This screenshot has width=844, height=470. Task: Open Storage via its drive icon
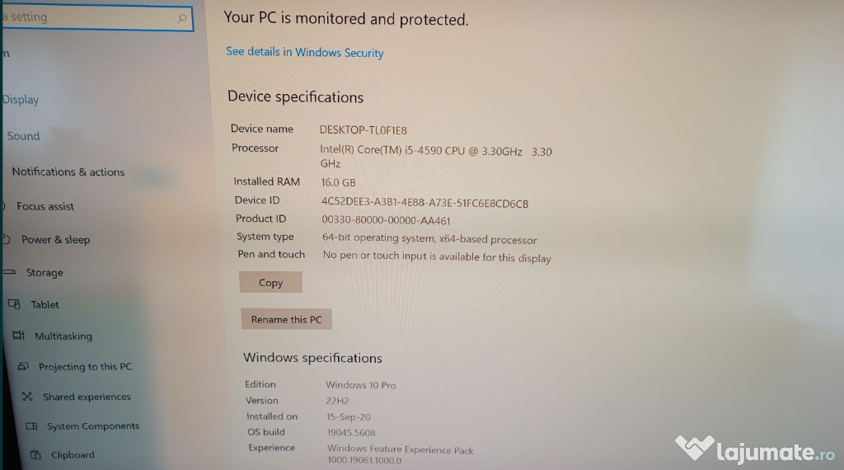(x=9, y=272)
